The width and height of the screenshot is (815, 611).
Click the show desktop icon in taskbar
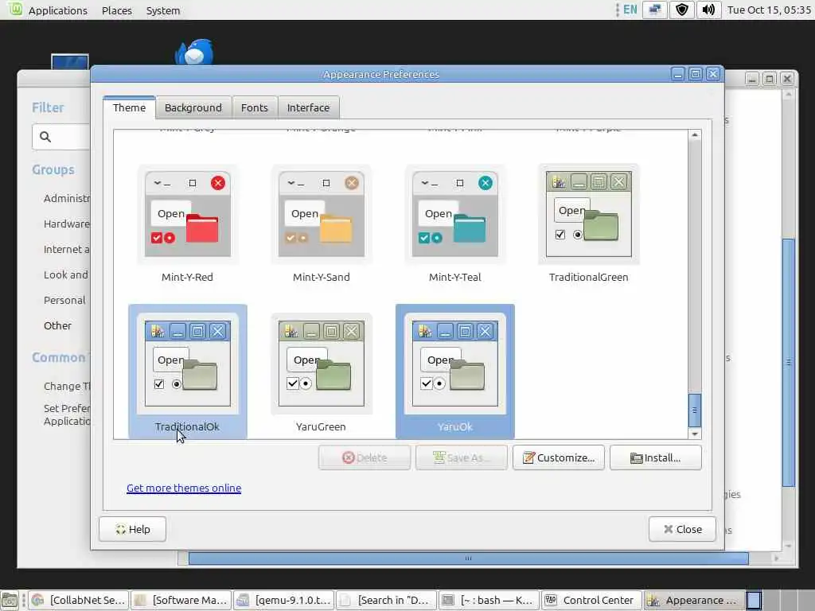[x=10, y=601]
